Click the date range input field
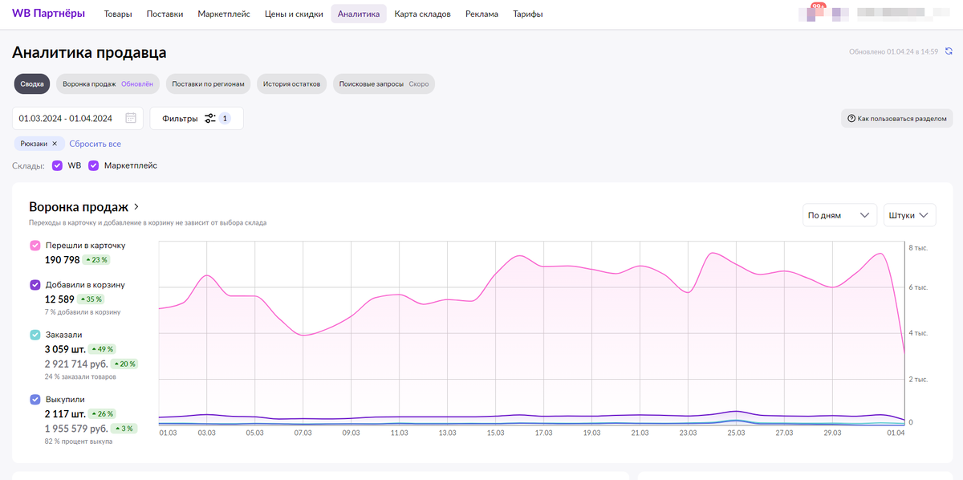Screen dimensions: 963x480 coord(78,118)
